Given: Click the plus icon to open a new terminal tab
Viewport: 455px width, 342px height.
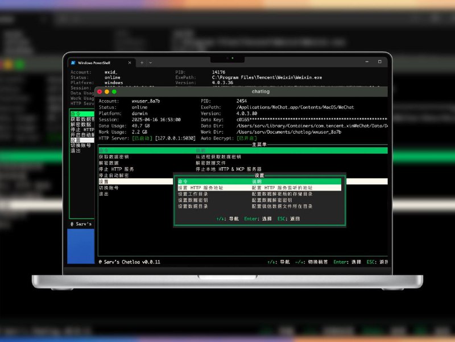Looking at the screenshot, I should point(142,63).
